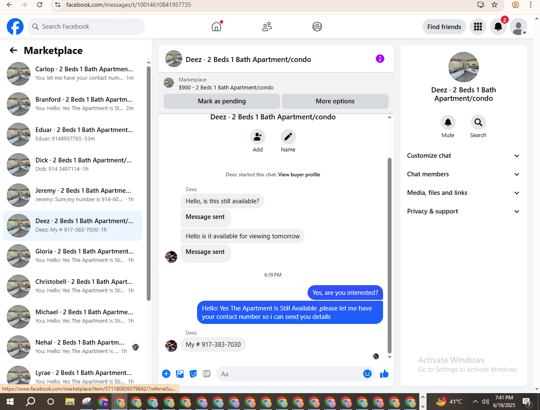The image size is (540, 410).
Task: Open more actions plus icon in composer
Action: pyautogui.click(x=166, y=374)
